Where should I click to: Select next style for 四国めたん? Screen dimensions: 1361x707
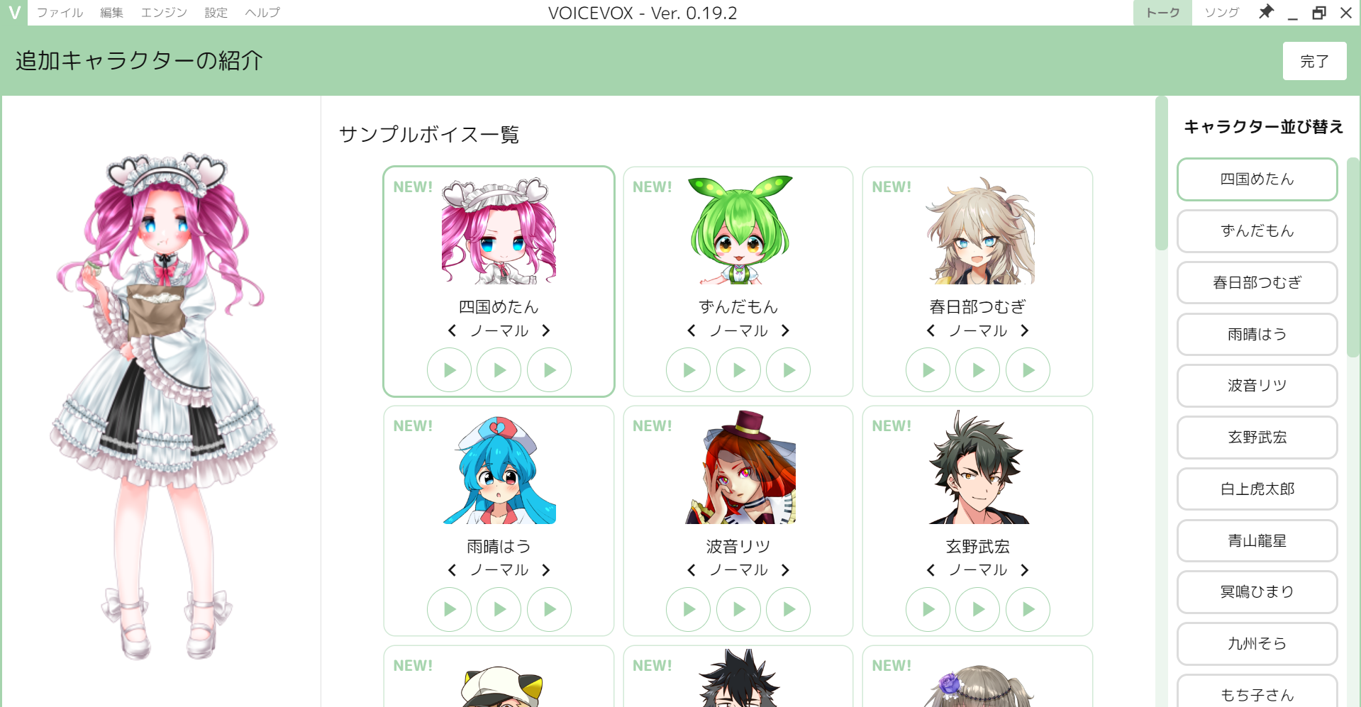545,330
